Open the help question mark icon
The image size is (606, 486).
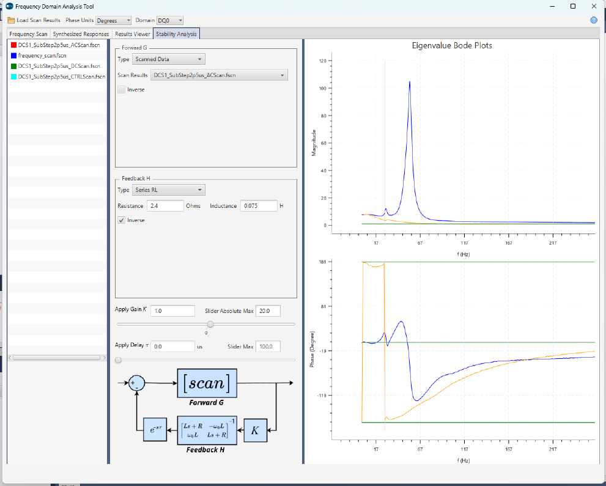coord(594,20)
